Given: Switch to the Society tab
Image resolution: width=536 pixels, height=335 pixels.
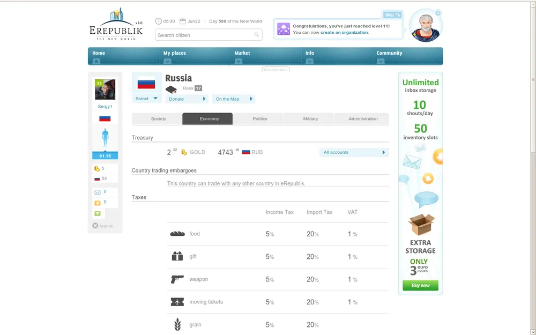Looking at the screenshot, I should coord(157,118).
